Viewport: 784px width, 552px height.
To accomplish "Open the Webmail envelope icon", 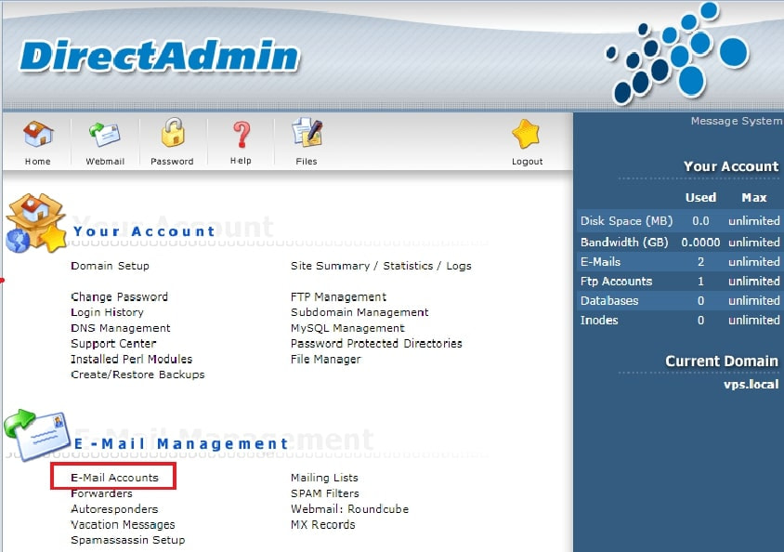I will pyautogui.click(x=105, y=134).
